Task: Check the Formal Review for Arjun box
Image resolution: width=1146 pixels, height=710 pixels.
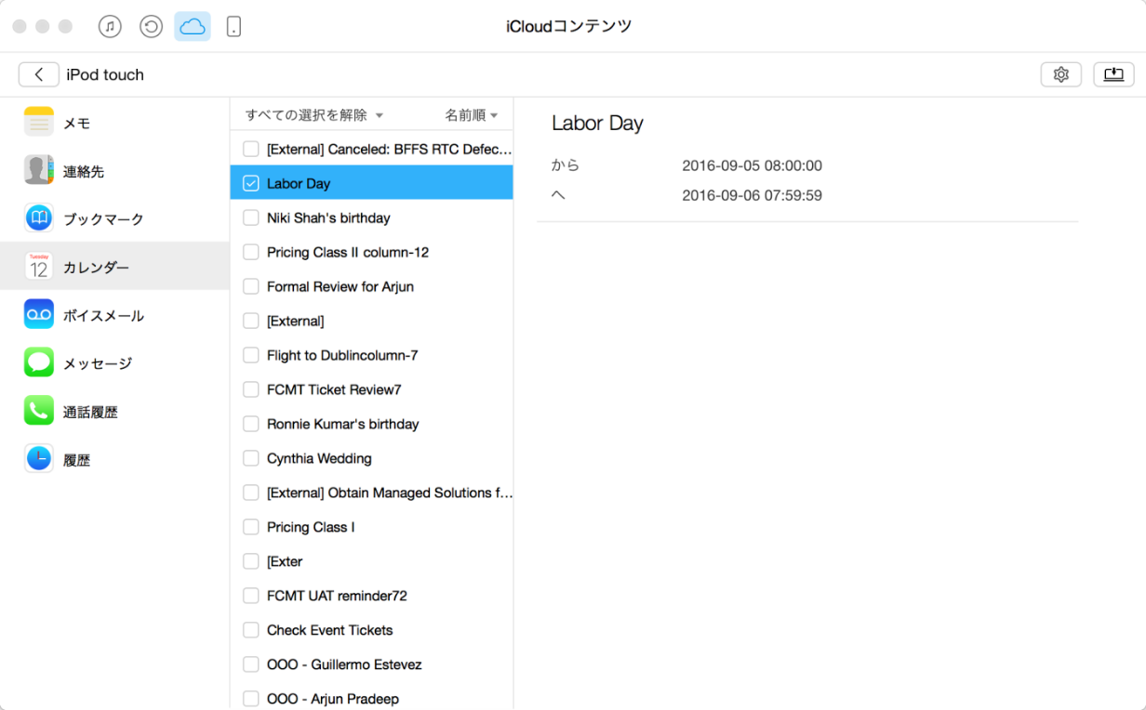Action: [x=251, y=286]
